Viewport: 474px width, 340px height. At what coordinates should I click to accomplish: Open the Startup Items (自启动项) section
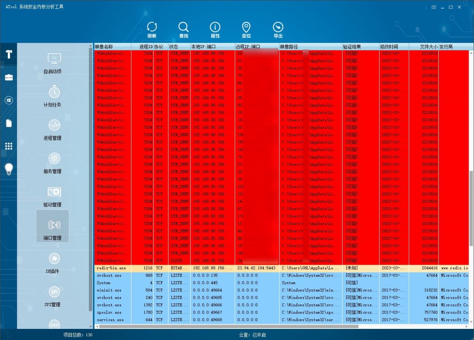(x=53, y=63)
